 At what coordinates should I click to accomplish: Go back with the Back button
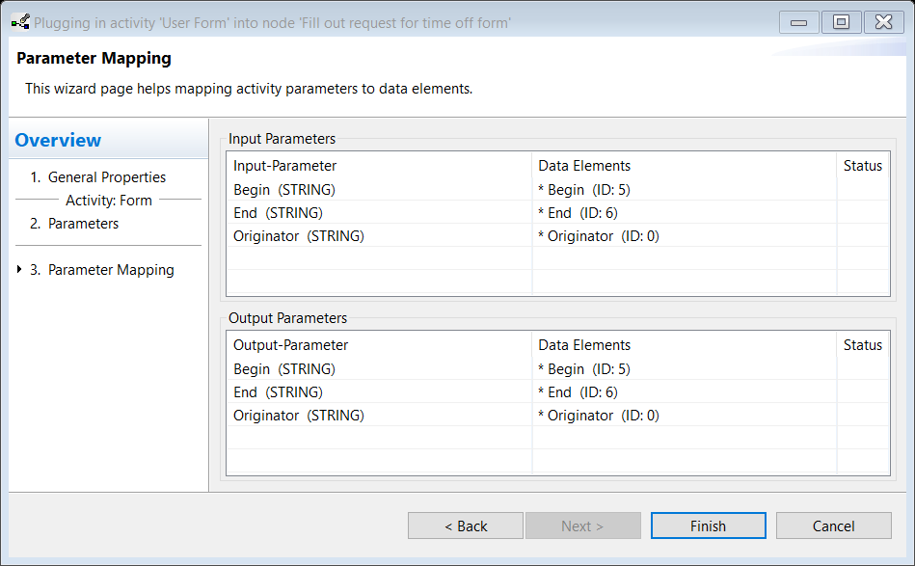[x=466, y=526]
